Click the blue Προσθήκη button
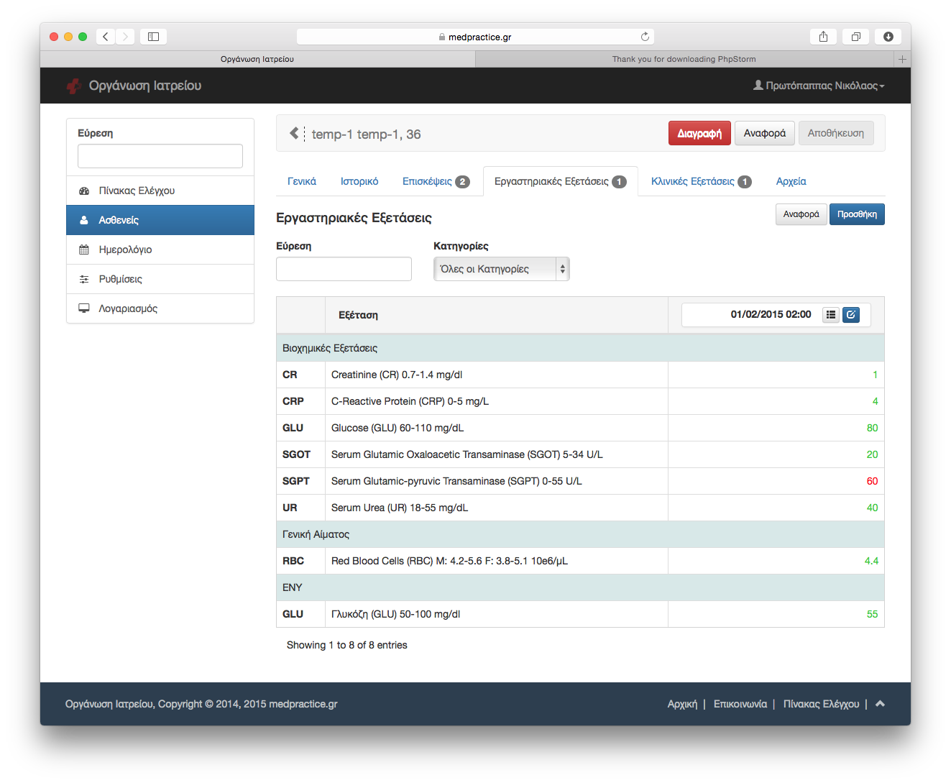Screen dimensions: 951x783 click(x=857, y=214)
